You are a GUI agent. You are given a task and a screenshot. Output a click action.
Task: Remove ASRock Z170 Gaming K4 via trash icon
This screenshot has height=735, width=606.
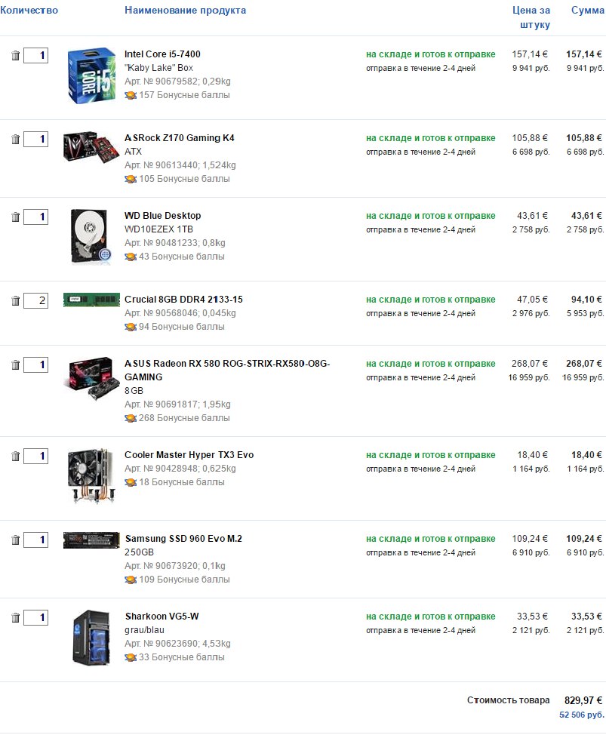[x=15, y=139]
